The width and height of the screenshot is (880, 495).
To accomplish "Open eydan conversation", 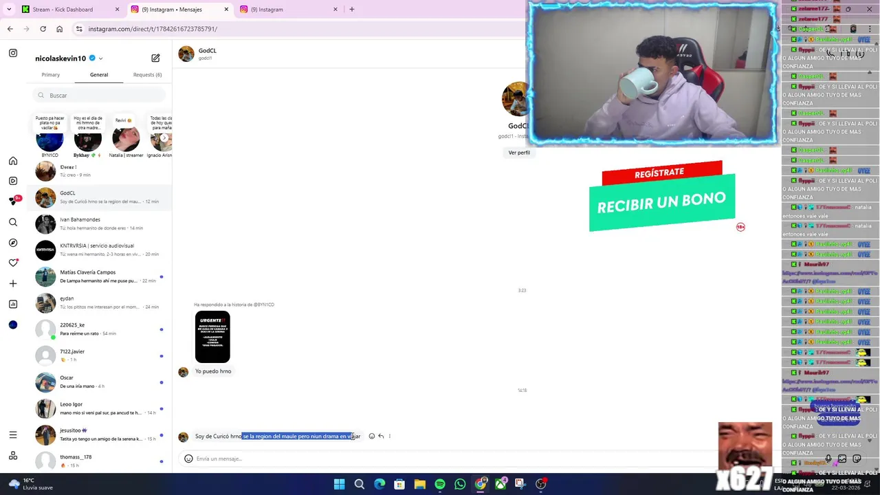I will (x=99, y=302).
